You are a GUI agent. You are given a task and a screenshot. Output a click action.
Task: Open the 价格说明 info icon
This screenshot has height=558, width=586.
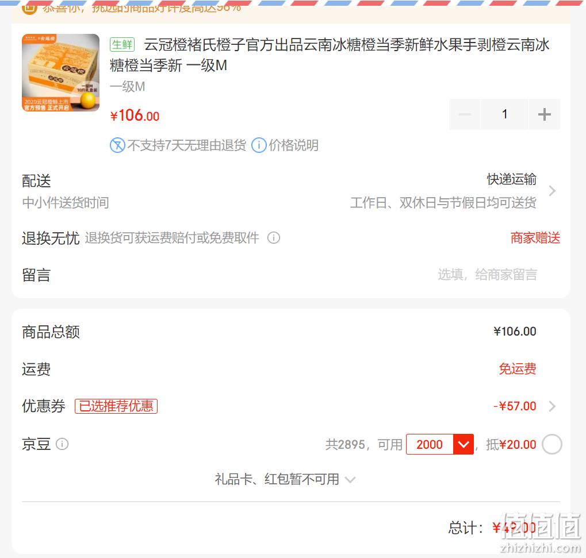[x=259, y=145]
